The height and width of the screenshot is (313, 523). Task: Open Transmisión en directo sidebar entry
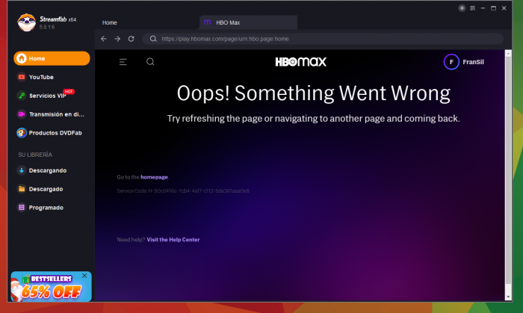click(52, 114)
